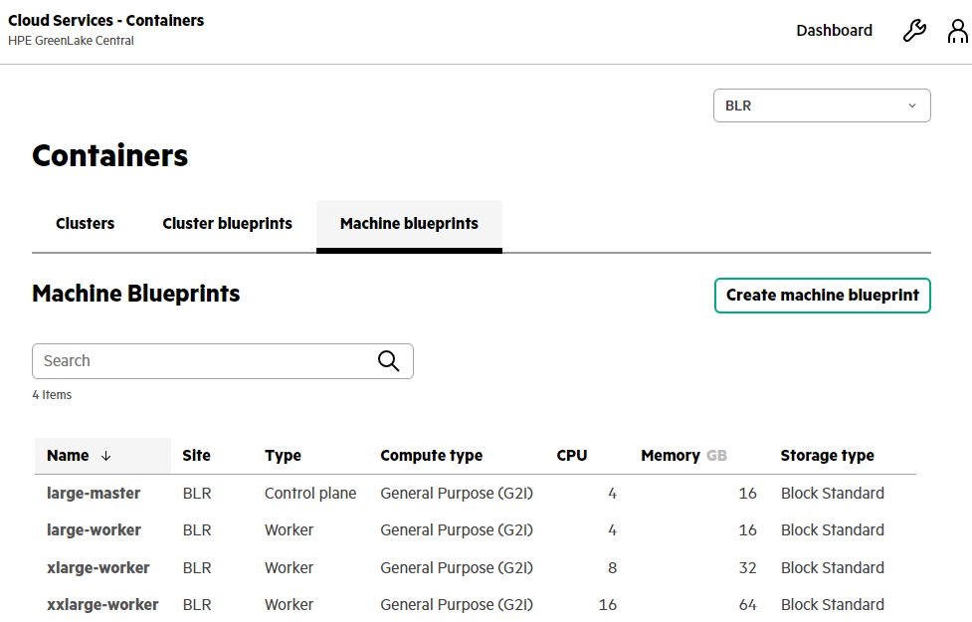The width and height of the screenshot is (972, 622).
Task: Open the xlarge-worker blueprint
Action: (97, 568)
